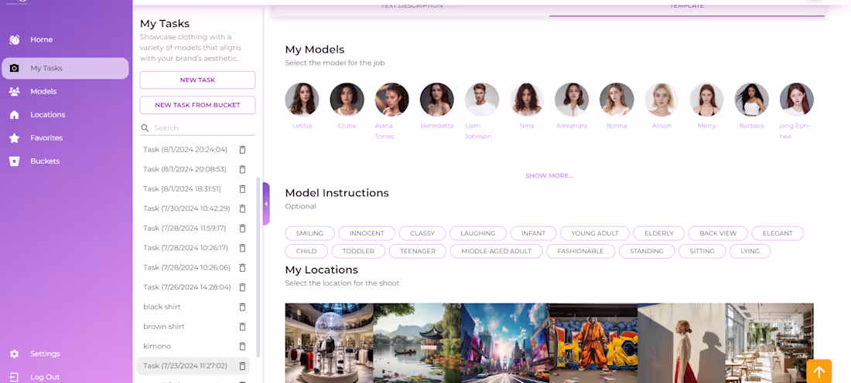Viewport: 851px width, 383px height.
Task: Toggle the CLASSY instruction chip
Action: [422, 233]
